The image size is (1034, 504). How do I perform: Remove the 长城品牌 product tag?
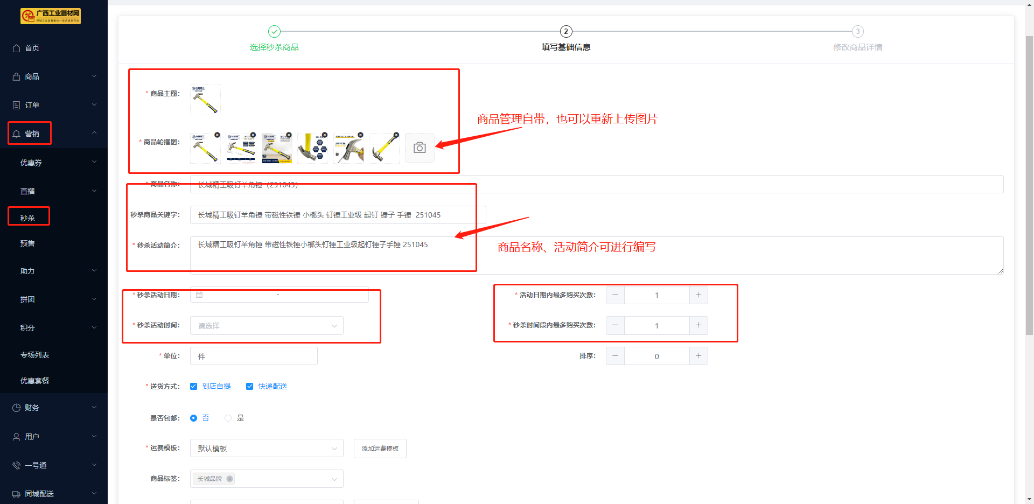230,479
